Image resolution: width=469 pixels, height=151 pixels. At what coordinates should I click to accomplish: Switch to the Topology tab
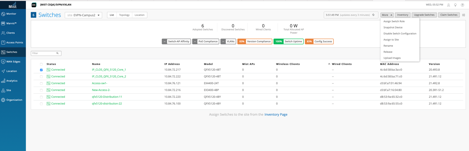[124, 15]
